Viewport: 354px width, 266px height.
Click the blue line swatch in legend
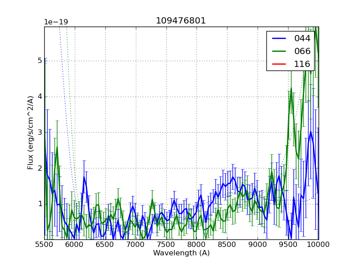point(280,39)
